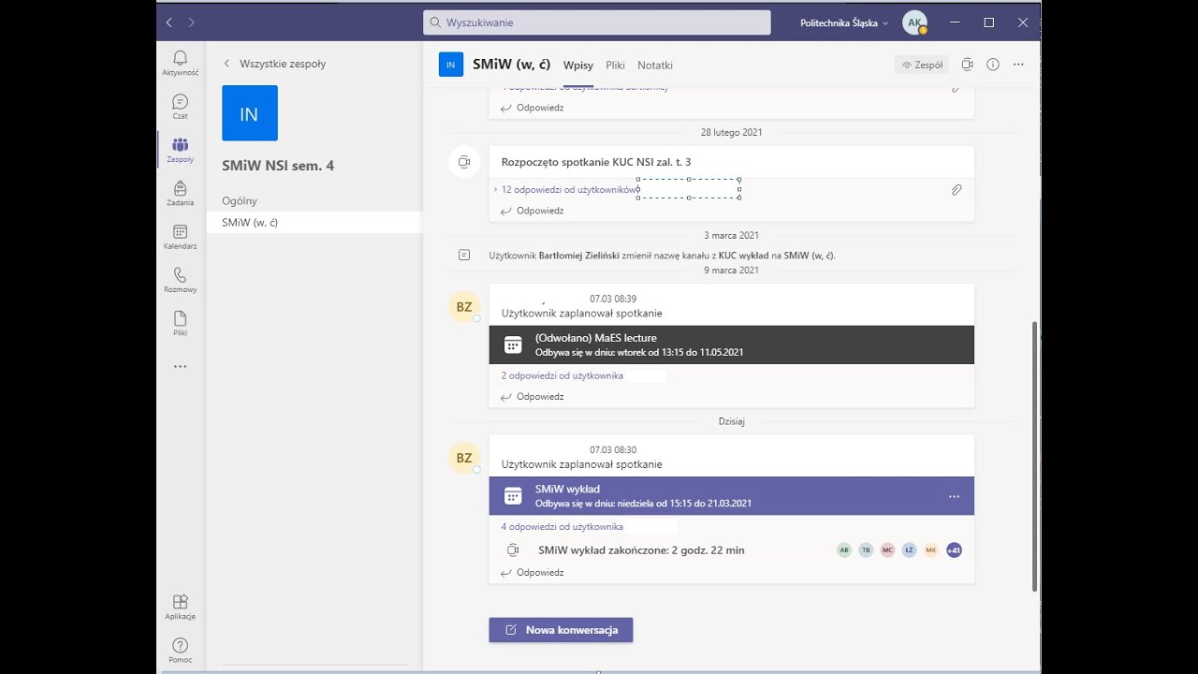Switch to the Wpisy tab
This screenshot has height=674, width=1198.
[578, 66]
